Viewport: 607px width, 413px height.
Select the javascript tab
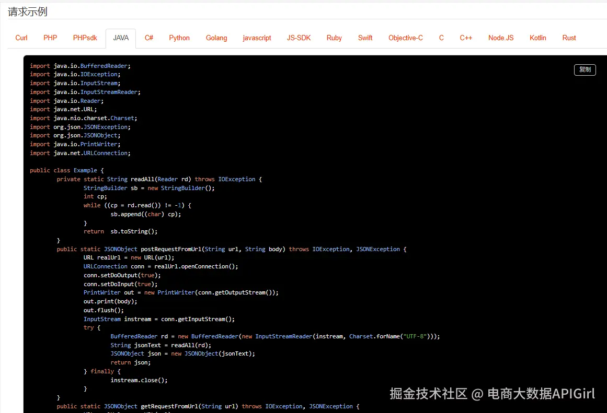tap(257, 38)
